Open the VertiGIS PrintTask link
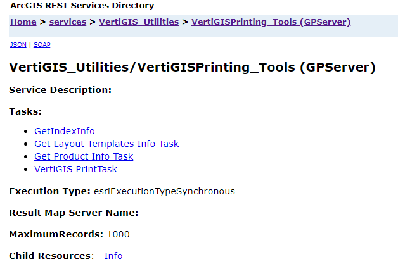Image resolution: width=398 pixels, height=264 pixels. pyautogui.click(x=75, y=169)
